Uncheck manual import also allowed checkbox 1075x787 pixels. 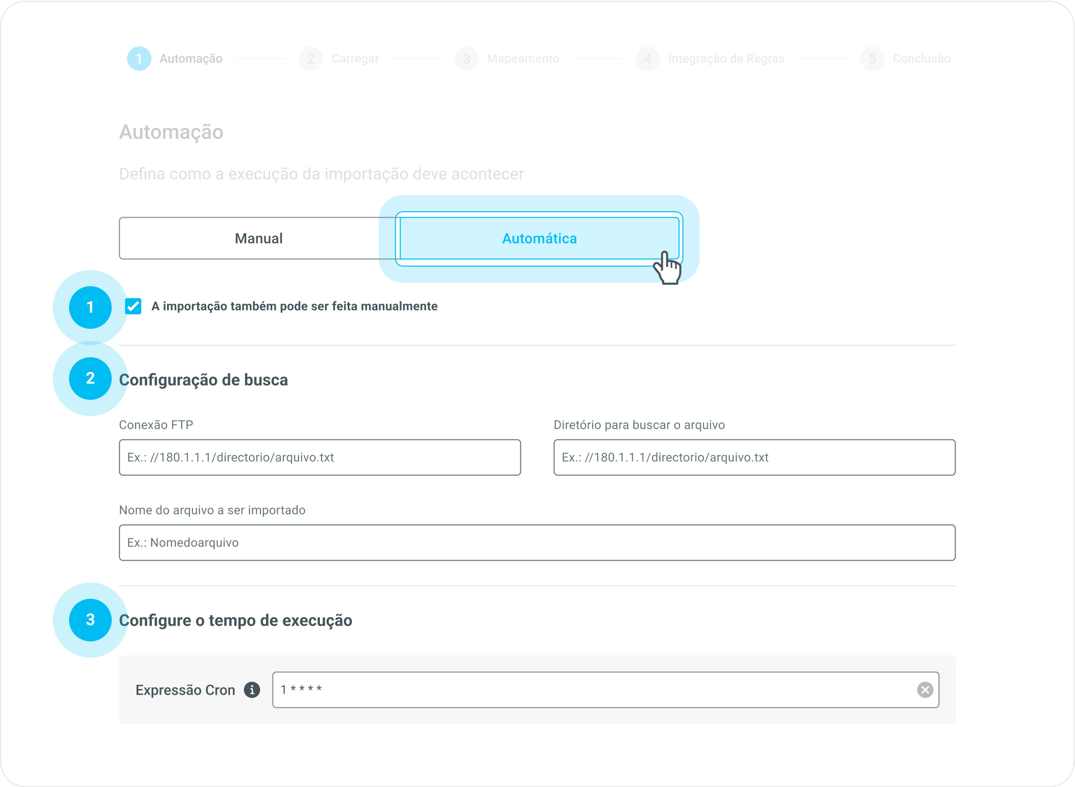[x=133, y=306]
